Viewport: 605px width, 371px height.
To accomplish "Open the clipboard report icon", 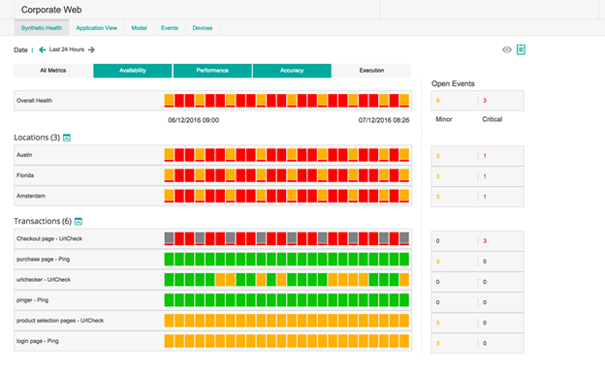I will point(521,49).
